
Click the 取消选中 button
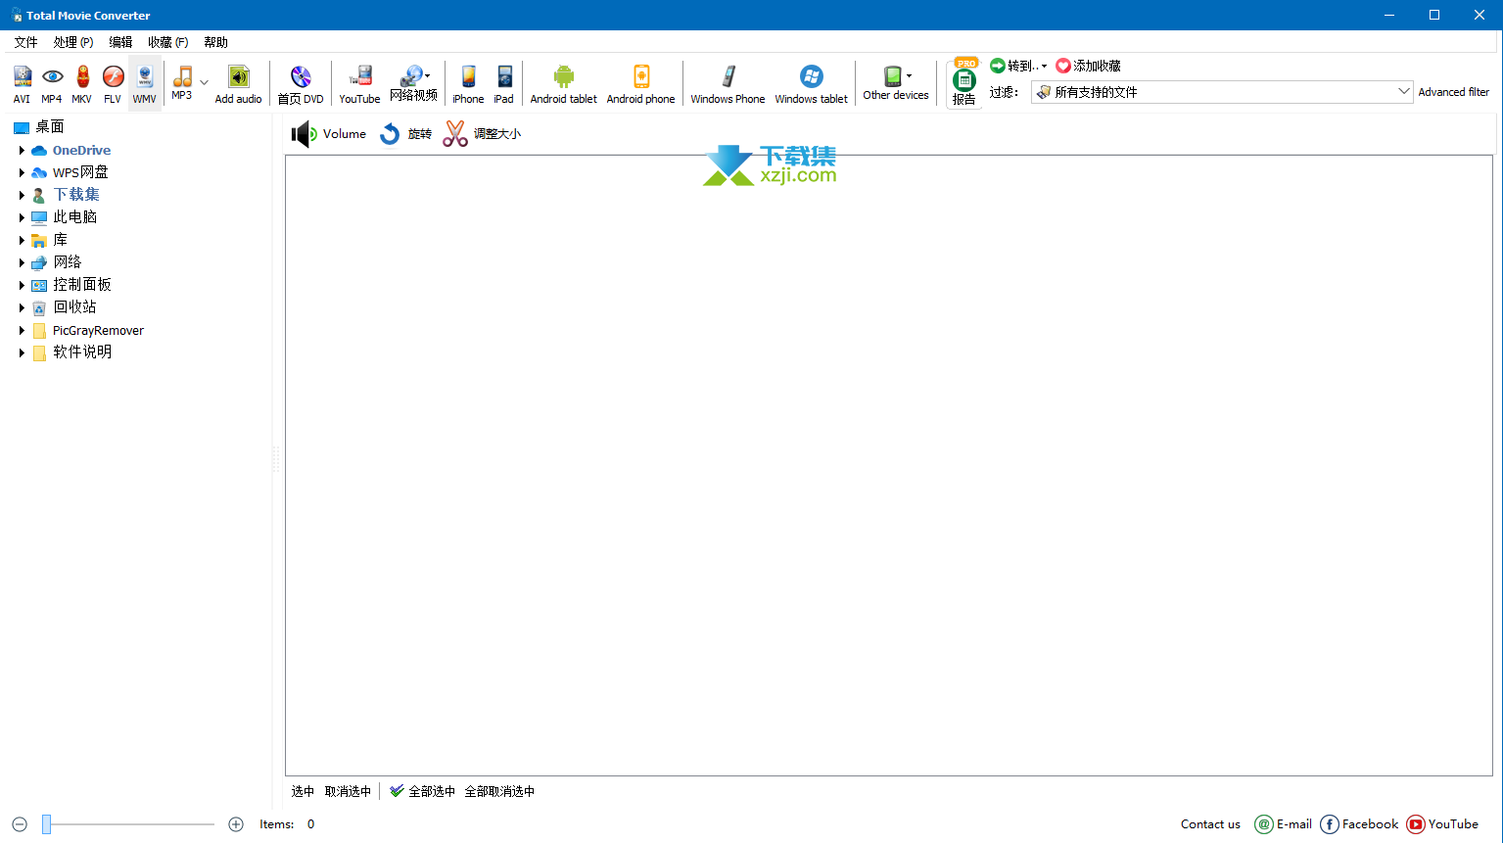(x=348, y=791)
